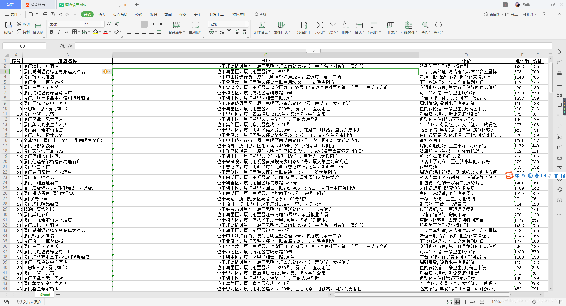Toggle eye protection mode in status bar
Viewport: 566px width, 306px height.
[x=482, y=302]
